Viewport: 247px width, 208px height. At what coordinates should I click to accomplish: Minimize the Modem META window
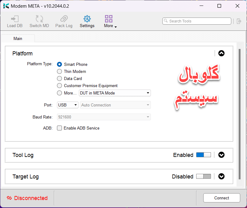click(201, 6)
